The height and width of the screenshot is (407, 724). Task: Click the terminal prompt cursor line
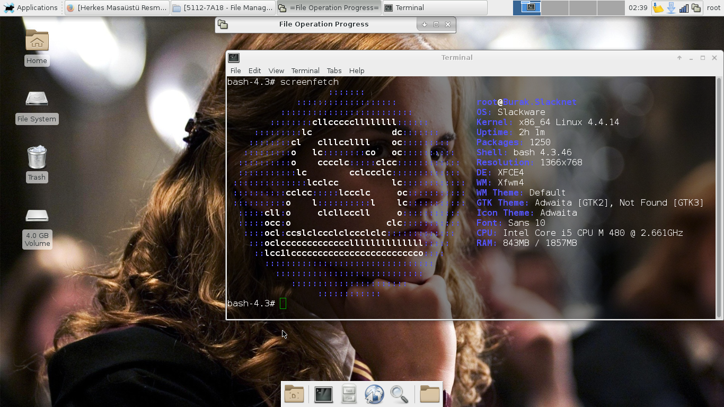coord(257,303)
